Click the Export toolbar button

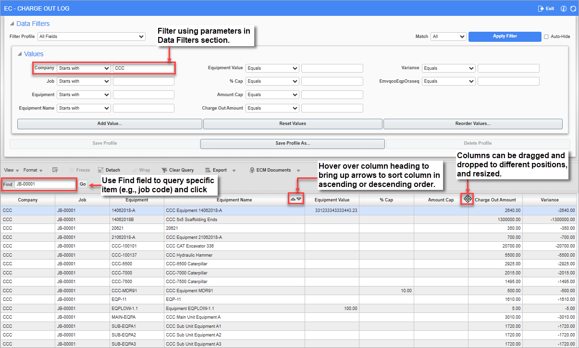coord(216,170)
